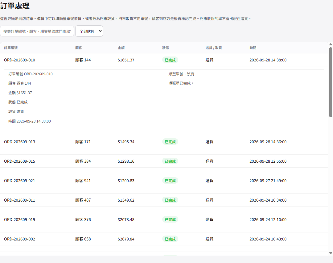Click the amount $1349.62
Viewport: 333px width, 263px height.
click(126, 200)
